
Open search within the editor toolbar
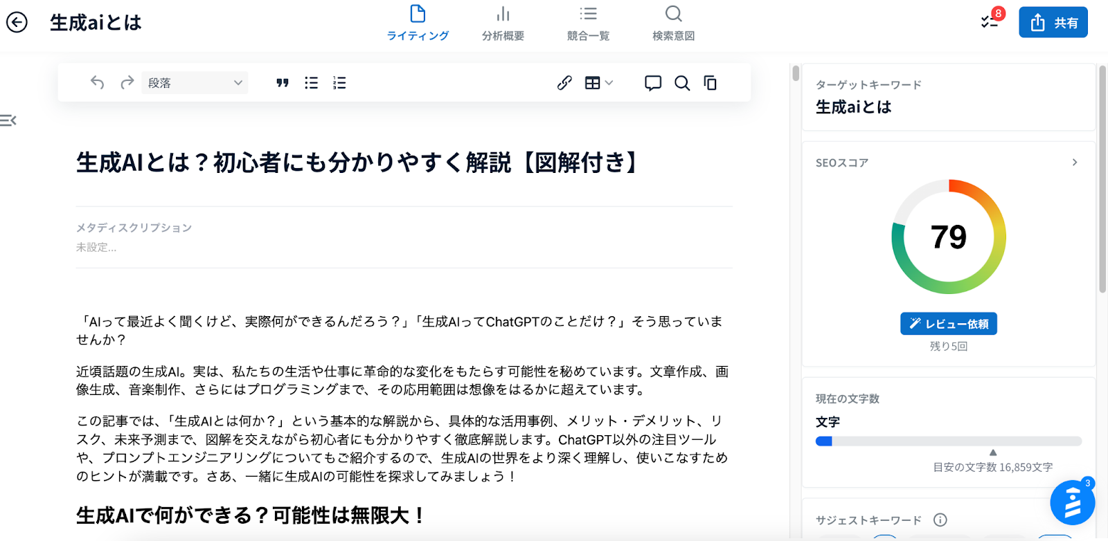682,83
